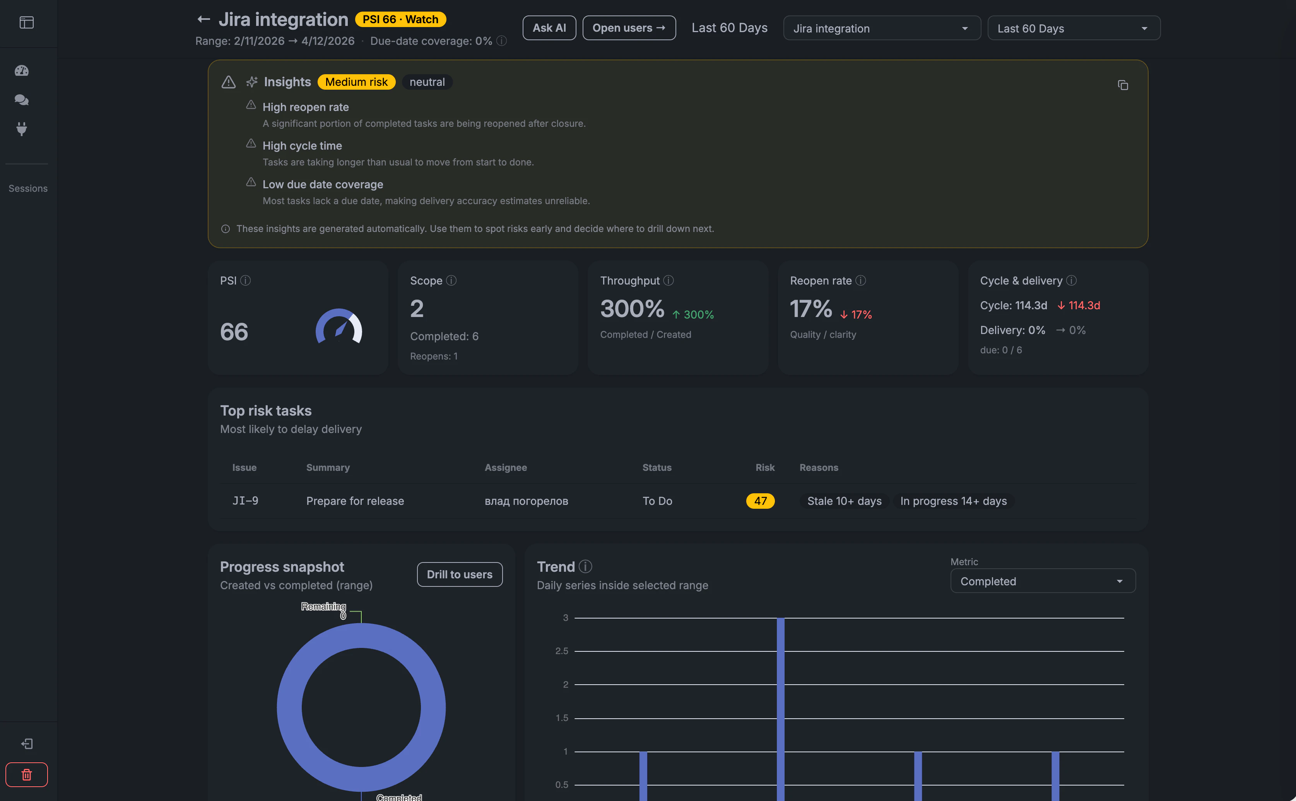Click the Reopen rate info icon
The height and width of the screenshot is (801, 1296).
point(861,281)
